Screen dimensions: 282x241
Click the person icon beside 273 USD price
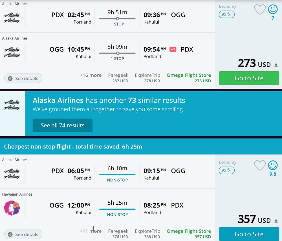pos(276,65)
